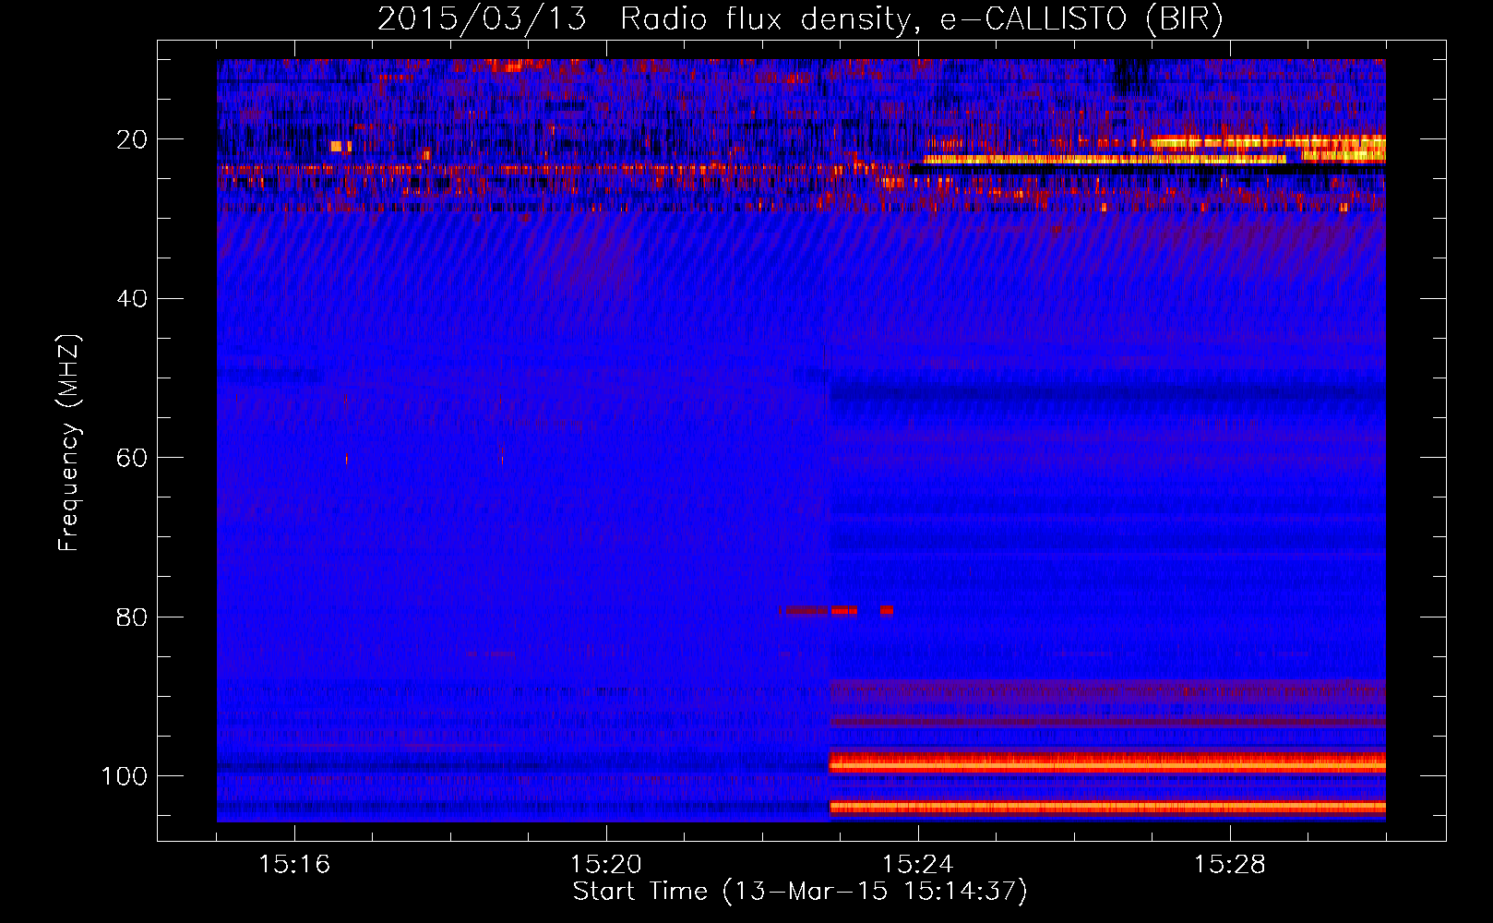
Task: Click the 'Start Time (13-Mar-15 15:14:37)' x-axis label
Action: (x=800, y=892)
